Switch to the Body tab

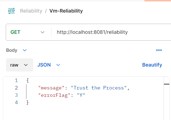point(12,50)
